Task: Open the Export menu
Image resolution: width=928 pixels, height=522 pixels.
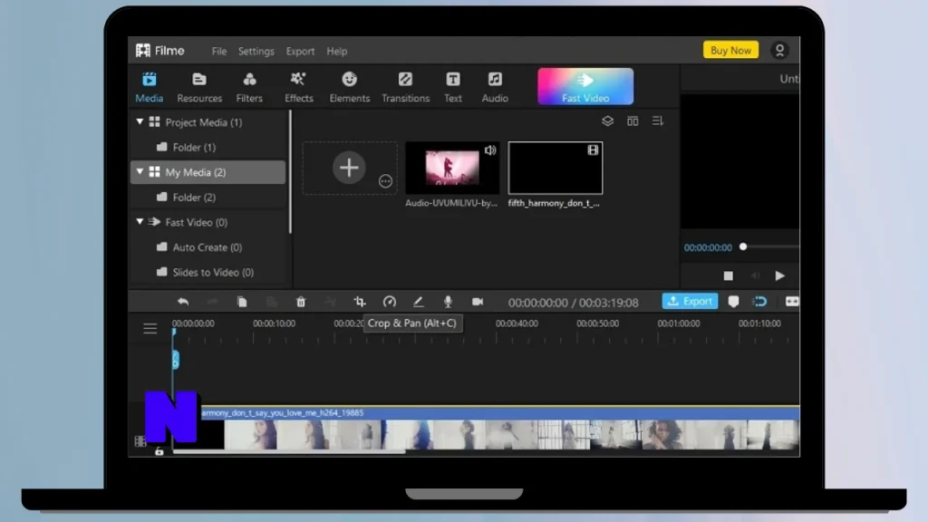Action: (x=300, y=52)
